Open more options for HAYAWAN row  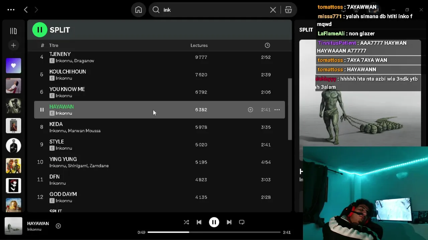pyautogui.click(x=277, y=110)
